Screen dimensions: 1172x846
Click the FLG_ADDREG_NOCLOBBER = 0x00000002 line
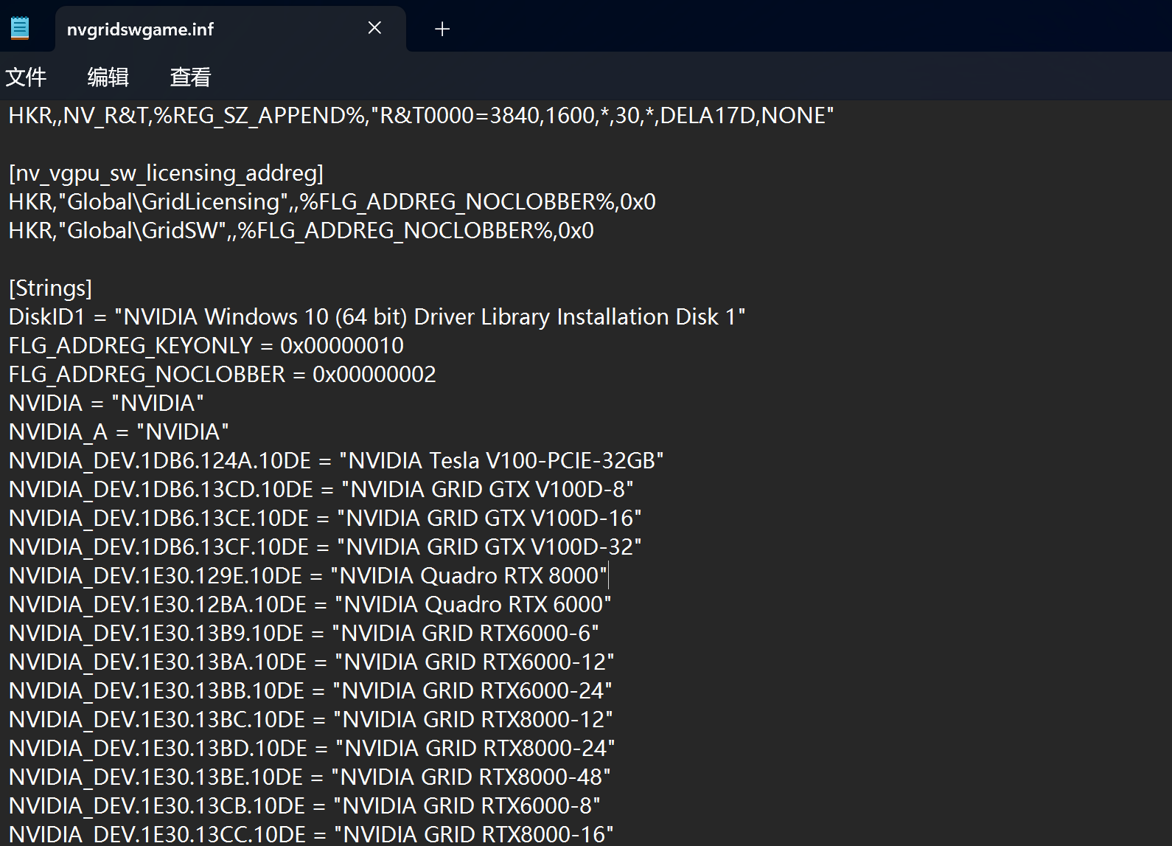pyautogui.click(x=223, y=375)
